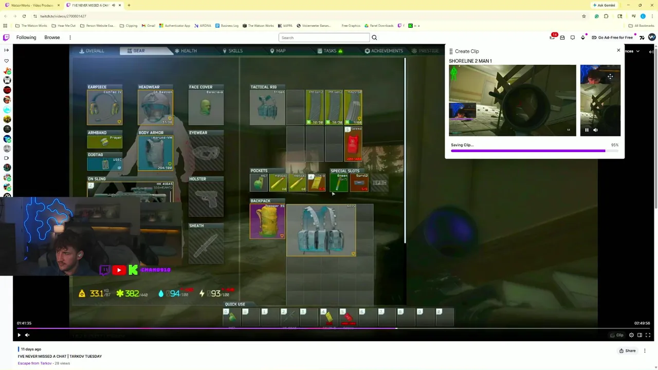This screenshot has height=370, width=658.
Task: Click the Ask Gemini button
Action: tap(604, 5)
